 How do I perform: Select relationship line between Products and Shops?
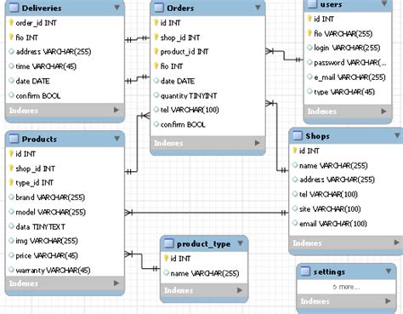pos(207,213)
